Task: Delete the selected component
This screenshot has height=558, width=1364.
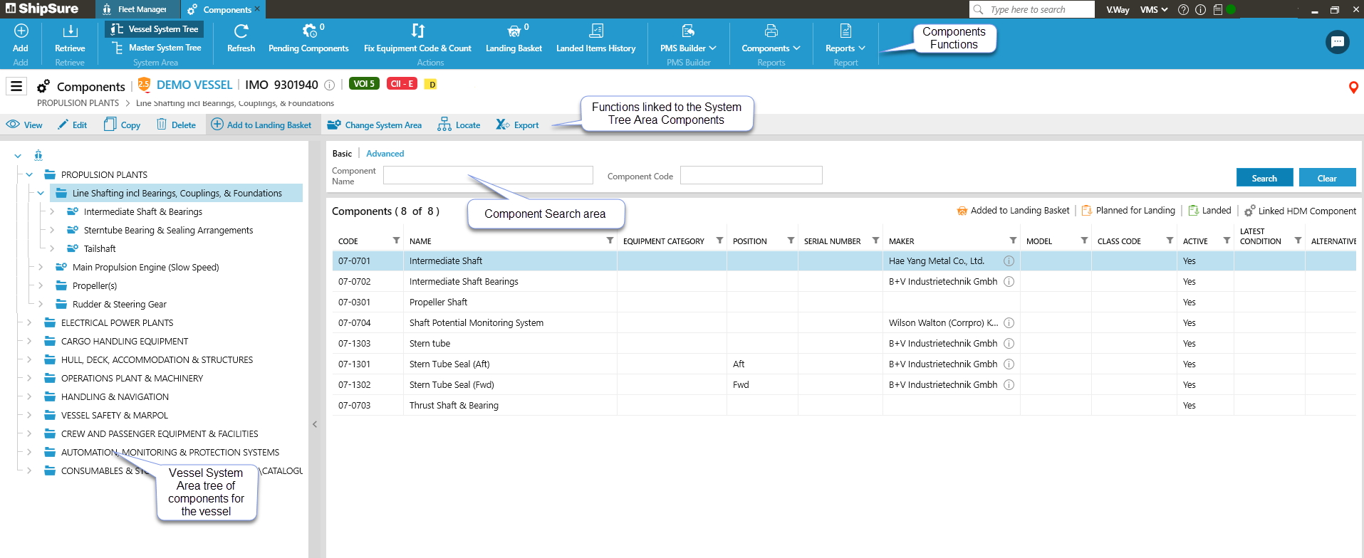Action: [176, 125]
